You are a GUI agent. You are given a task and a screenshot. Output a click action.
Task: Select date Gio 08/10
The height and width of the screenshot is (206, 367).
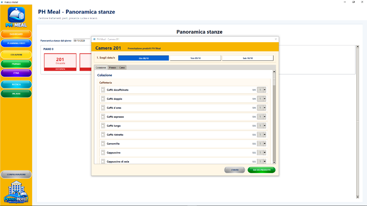click(x=143, y=58)
